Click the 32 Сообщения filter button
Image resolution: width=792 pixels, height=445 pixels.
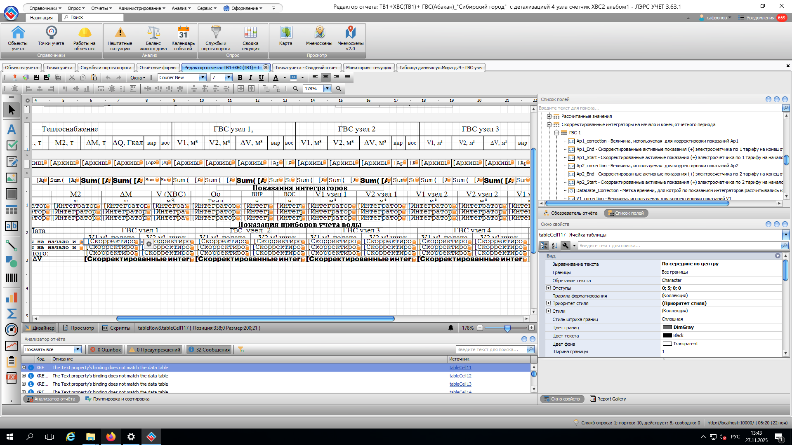click(209, 349)
